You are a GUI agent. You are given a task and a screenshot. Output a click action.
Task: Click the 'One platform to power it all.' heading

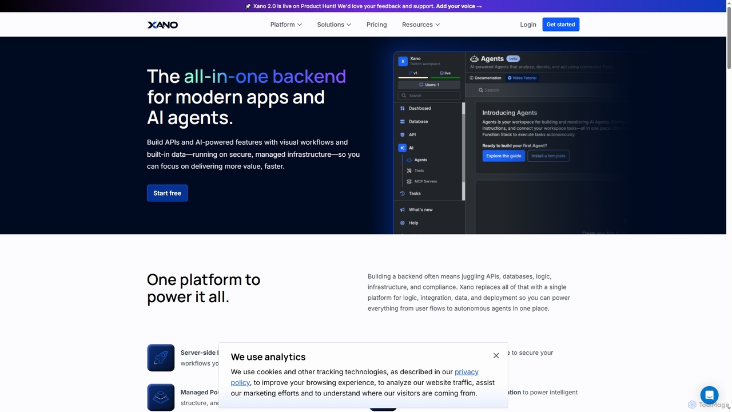204,288
